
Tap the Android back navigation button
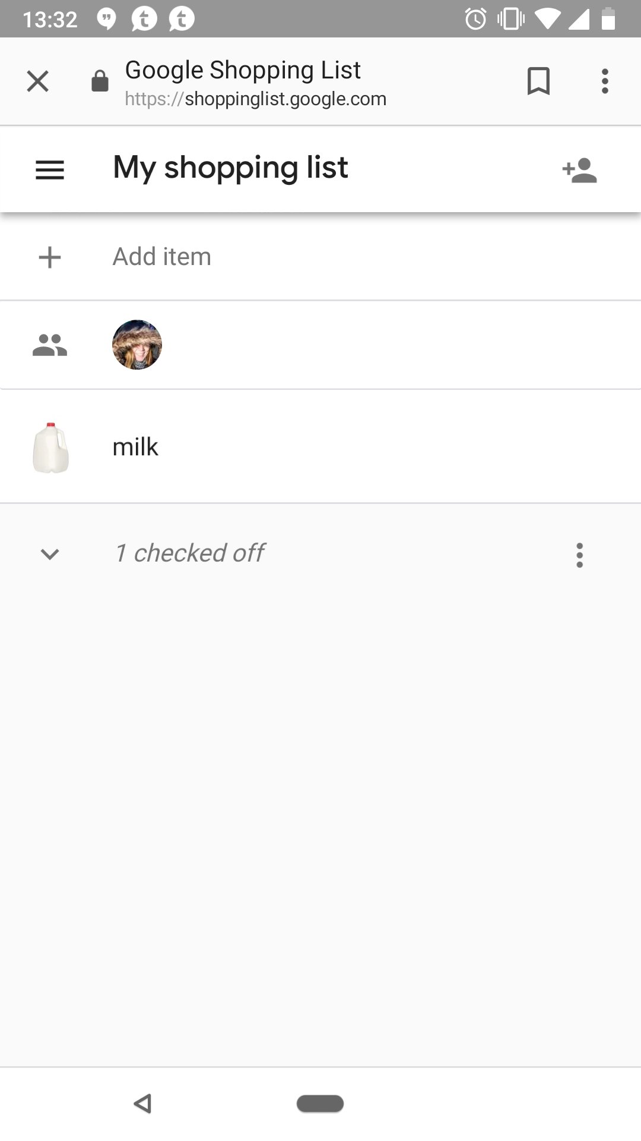pyautogui.click(x=143, y=1104)
